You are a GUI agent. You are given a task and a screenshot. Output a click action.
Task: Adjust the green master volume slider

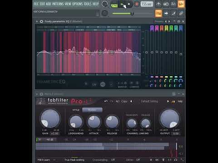tap(132, 14)
